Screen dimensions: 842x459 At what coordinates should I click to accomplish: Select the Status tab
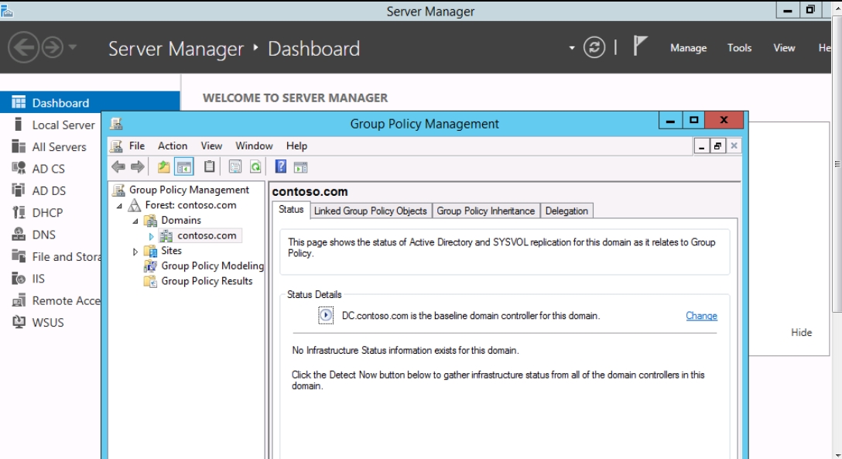(291, 210)
